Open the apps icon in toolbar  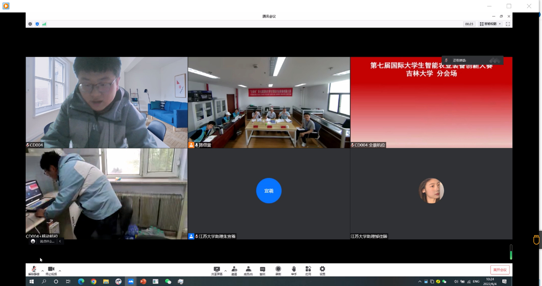pyautogui.click(x=308, y=269)
